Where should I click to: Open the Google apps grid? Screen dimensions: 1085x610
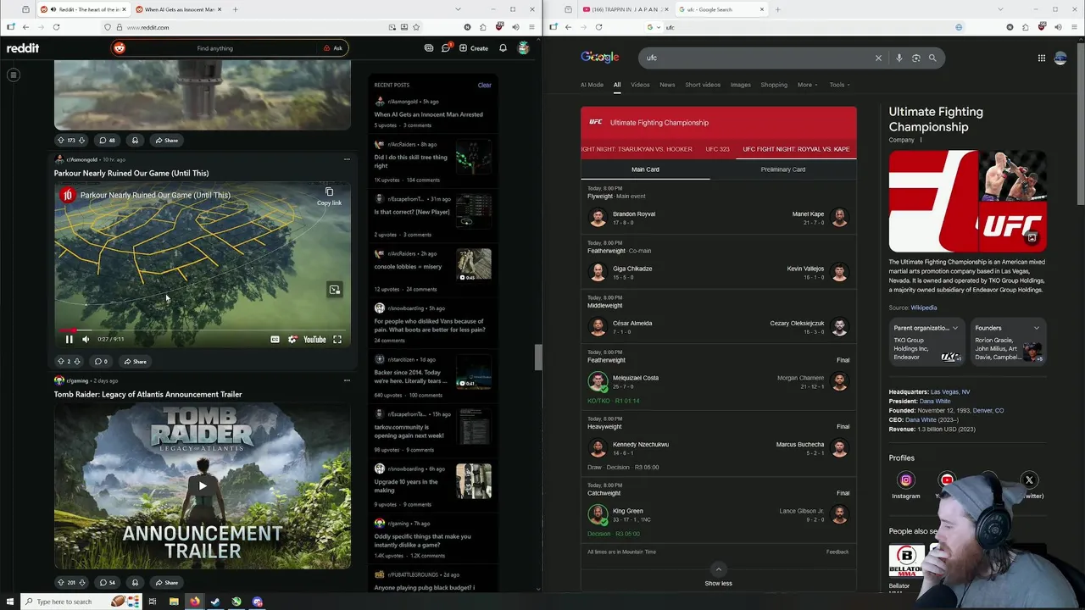[x=1041, y=58]
